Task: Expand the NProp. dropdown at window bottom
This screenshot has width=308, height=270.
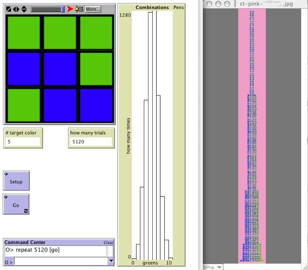Action: pyautogui.click(x=213, y=267)
